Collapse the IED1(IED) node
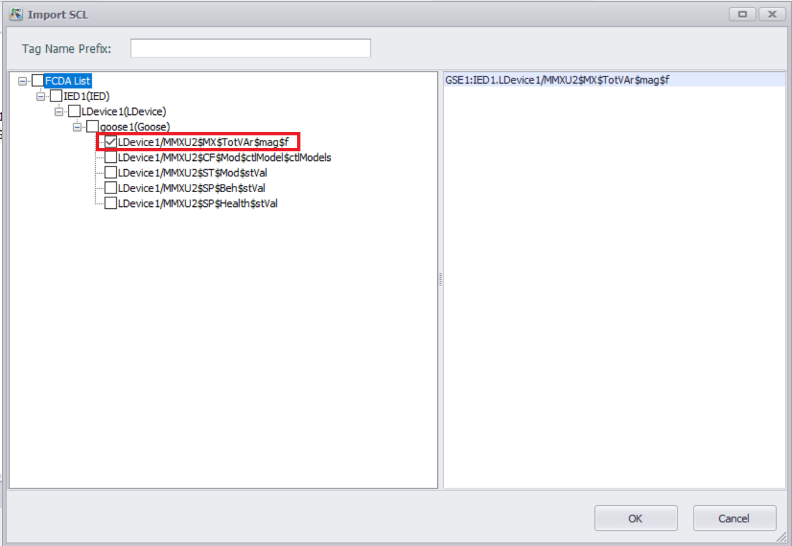 [x=42, y=96]
